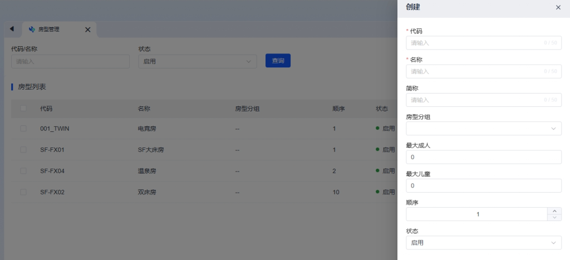The width and height of the screenshot is (570, 260).
Task: Increase 顺序 value with up arrow
Action: pyautogui.click(x=554, y=211)
